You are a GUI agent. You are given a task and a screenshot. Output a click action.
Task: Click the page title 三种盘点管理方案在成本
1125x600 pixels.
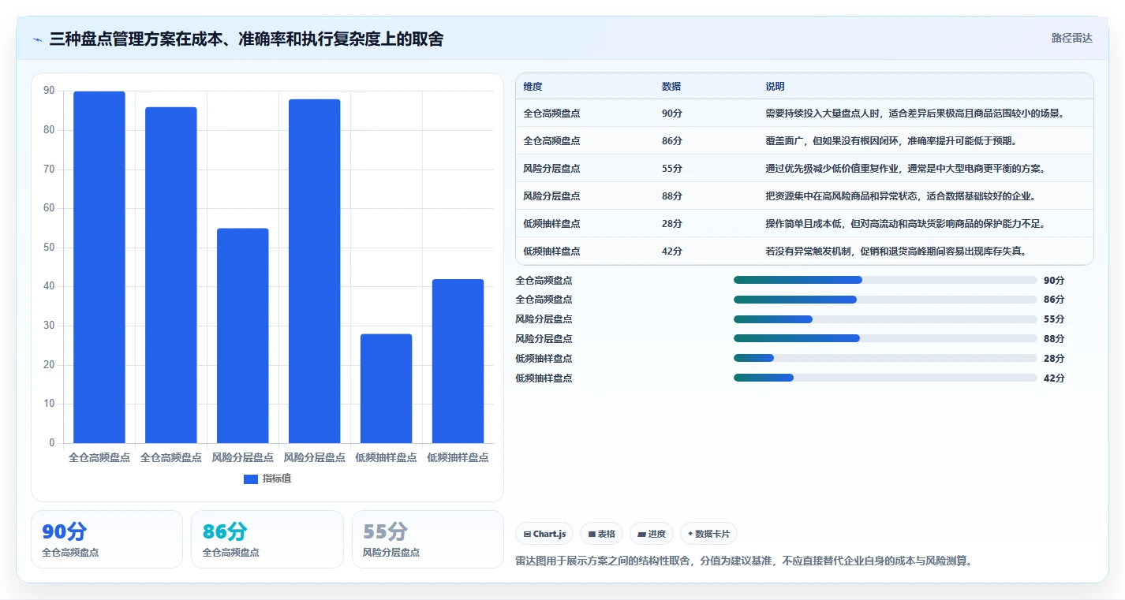tap(246, 39)
